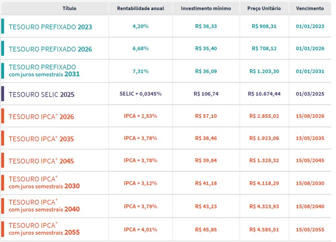Select the 01/03/2025 maturity date
This screenshot has width=336, height=242.
point(310,94)
